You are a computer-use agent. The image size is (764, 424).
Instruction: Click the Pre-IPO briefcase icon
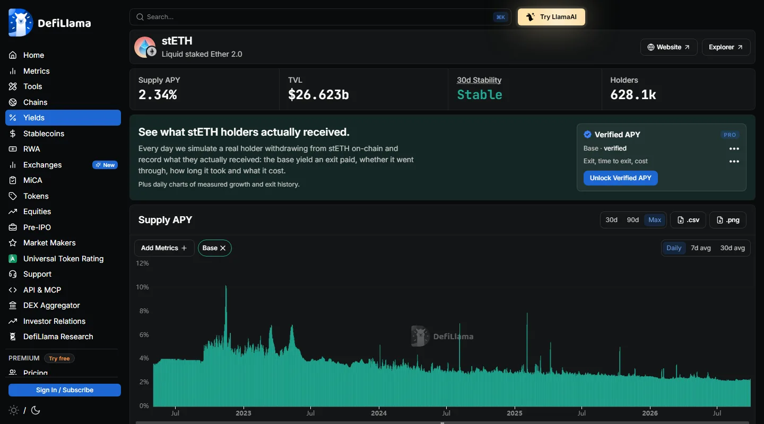pos(13,227)
